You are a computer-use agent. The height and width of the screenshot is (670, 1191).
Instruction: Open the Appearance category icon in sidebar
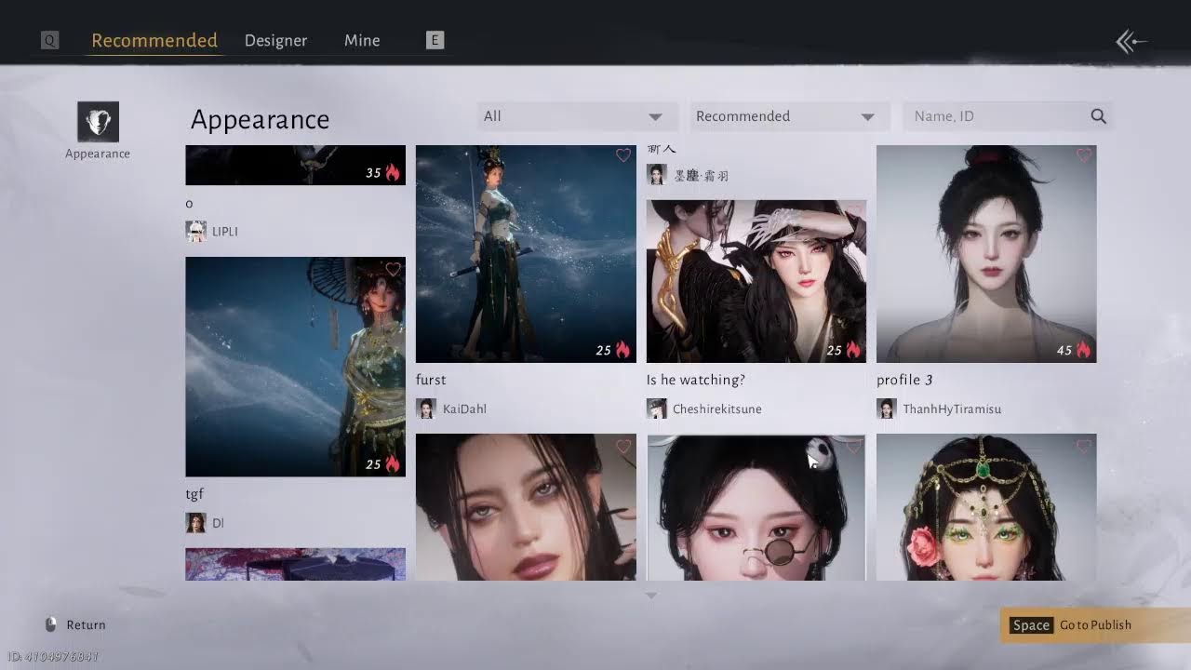click(98, 122)
